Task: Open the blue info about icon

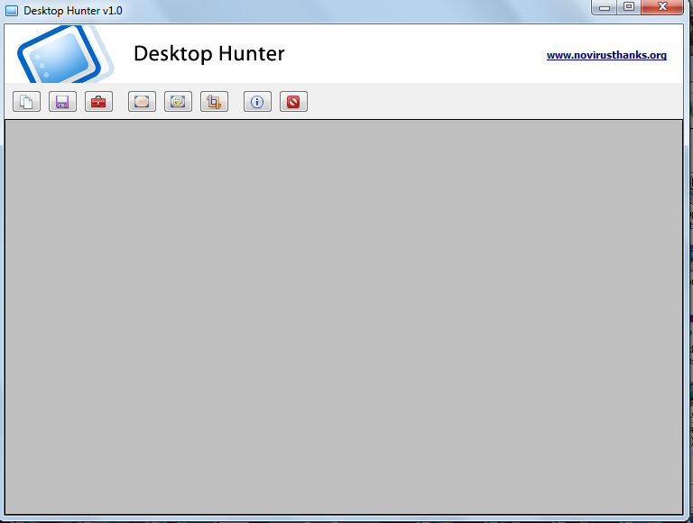Action: click(257, 102)
